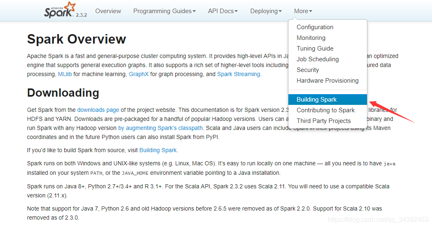Expand the Deploying dropdown
This screenshot has width=432, height=227.
pyautogui.click(x=266, y=11)
